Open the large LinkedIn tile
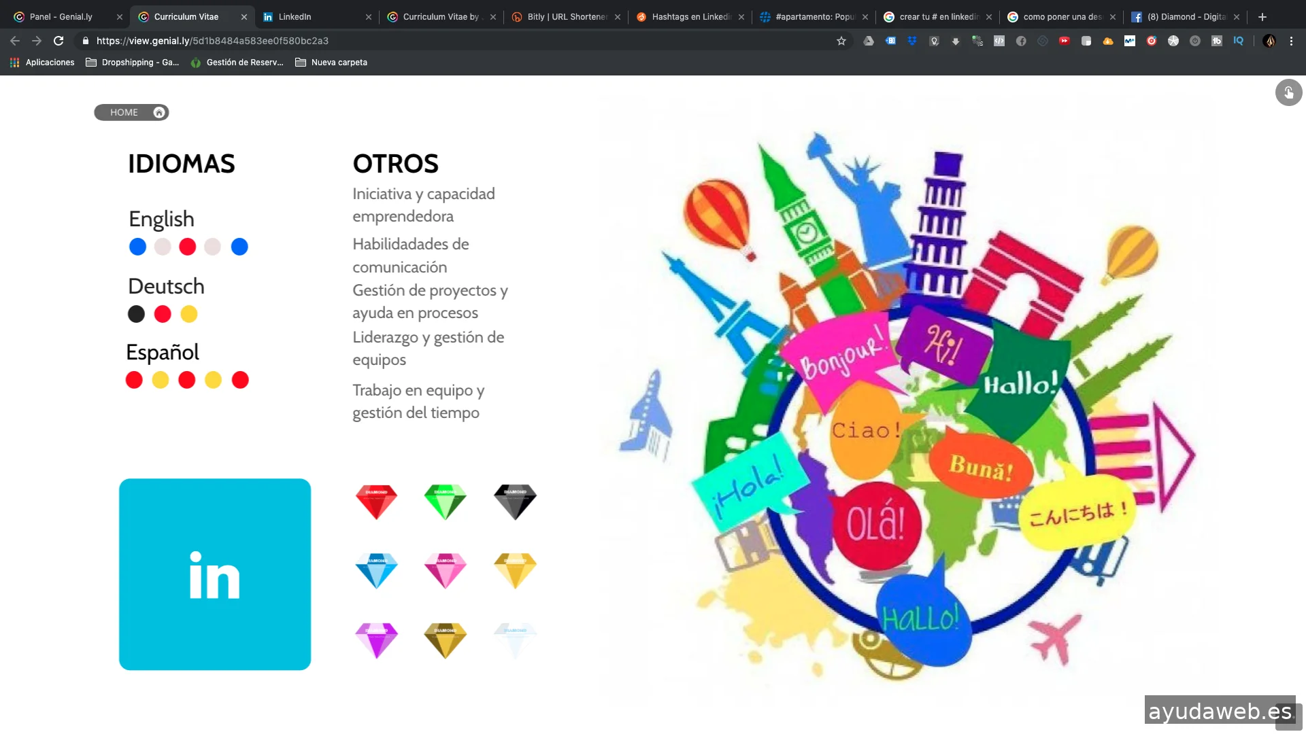1306x734 pixels. point(215,574)
